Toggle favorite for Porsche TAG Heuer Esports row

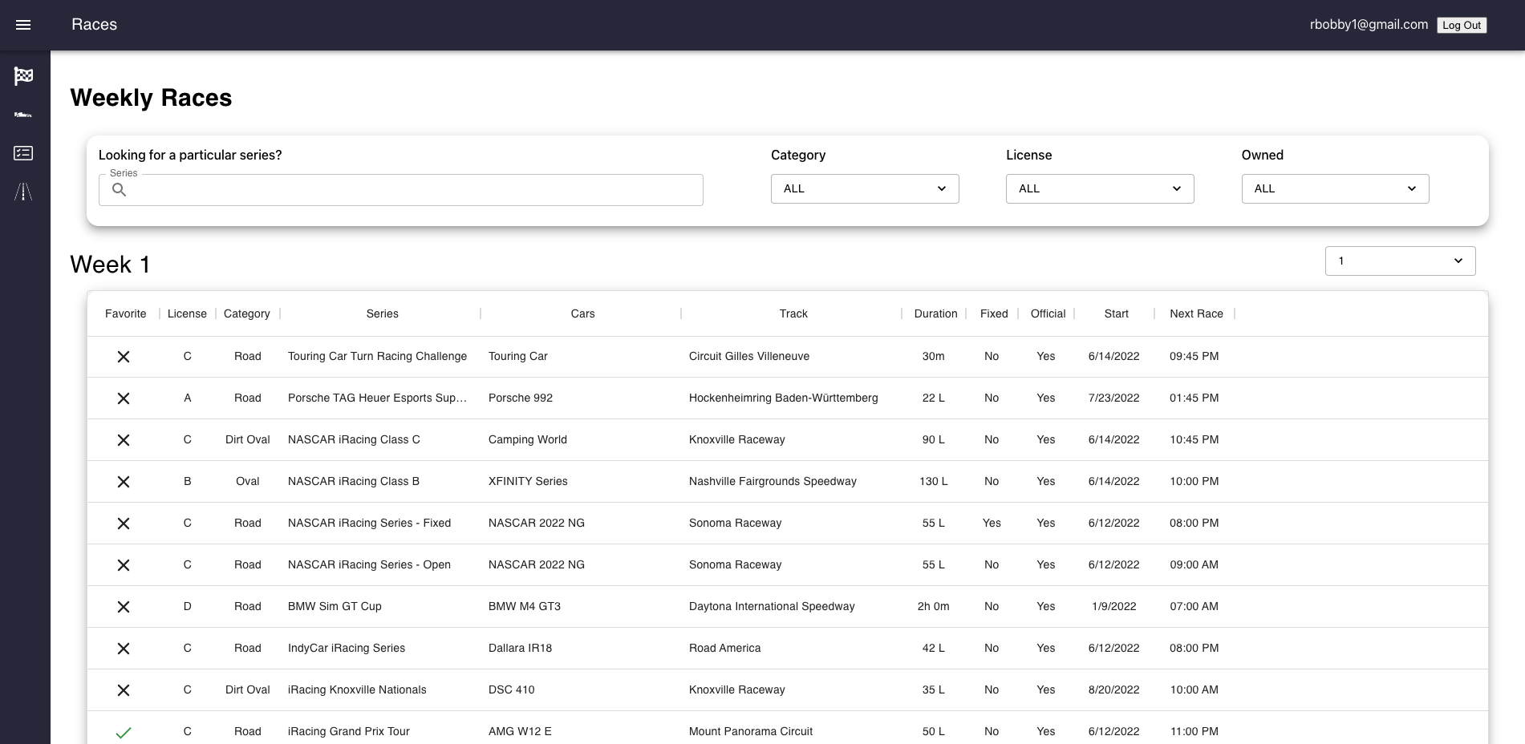(x=124, y=398)
